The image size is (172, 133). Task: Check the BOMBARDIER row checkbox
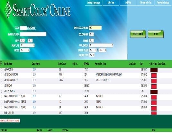point(2,113)
